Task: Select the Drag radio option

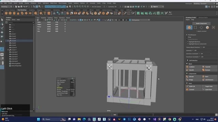Action: click(187, 37)
